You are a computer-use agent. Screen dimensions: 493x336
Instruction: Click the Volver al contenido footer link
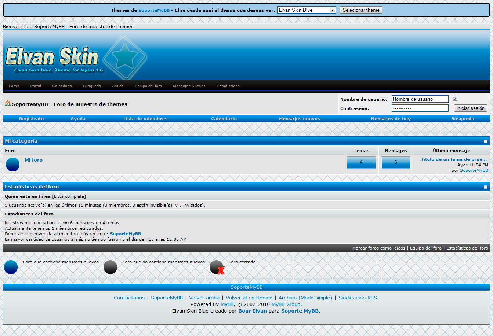coord(249,298)
